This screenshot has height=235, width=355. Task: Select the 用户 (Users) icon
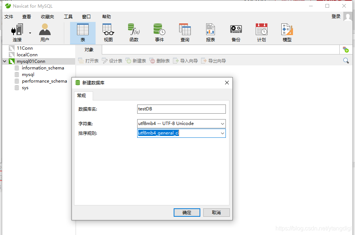(45, 32)
